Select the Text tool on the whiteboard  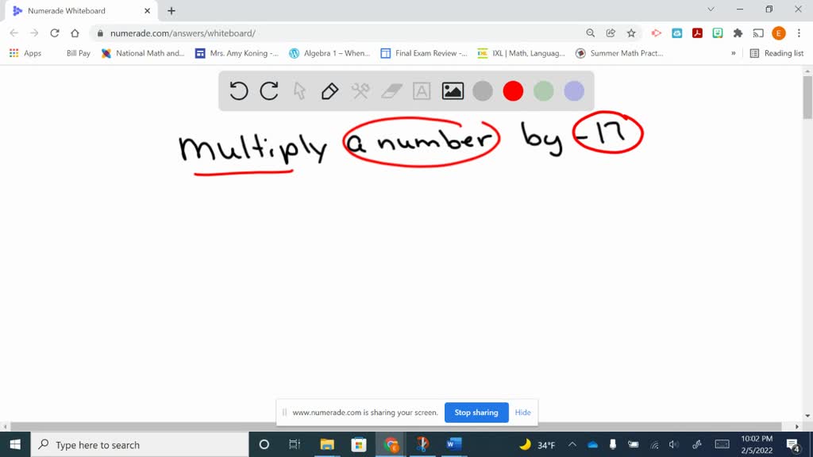pyautogui.click(x=420, y=90)
